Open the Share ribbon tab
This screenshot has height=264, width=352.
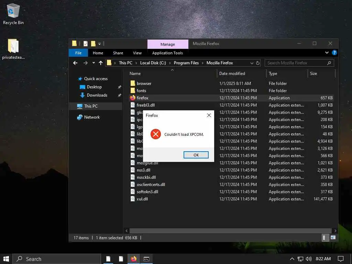click(x=118, y=53)
